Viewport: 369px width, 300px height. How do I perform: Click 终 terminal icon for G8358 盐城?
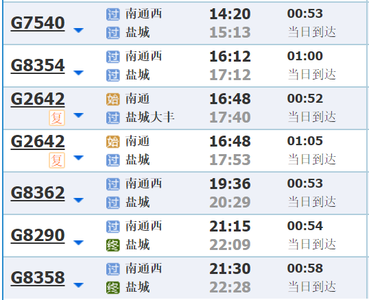tap(113, 288)
